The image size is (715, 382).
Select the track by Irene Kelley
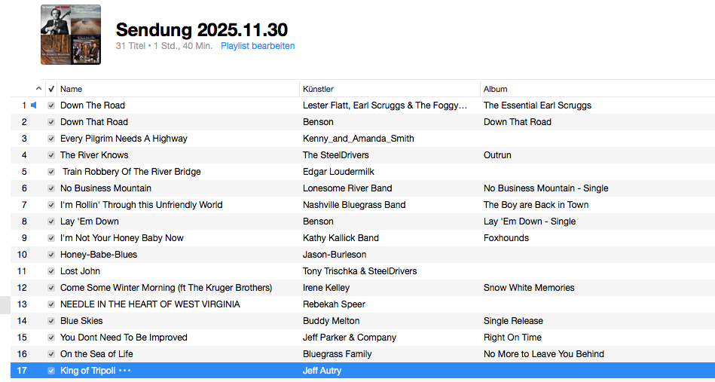(326, 288)
